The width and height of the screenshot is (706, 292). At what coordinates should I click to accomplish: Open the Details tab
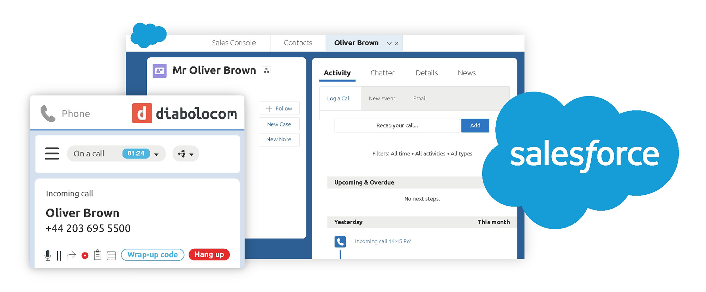[x=426, y=73]
